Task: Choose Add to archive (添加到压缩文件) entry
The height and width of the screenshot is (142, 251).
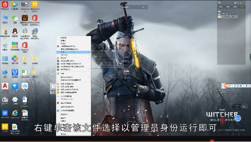Action: coord(74,61)
